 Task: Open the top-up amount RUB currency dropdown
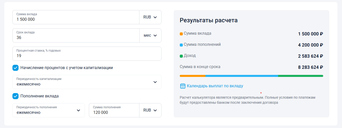[x=150, y=110]
